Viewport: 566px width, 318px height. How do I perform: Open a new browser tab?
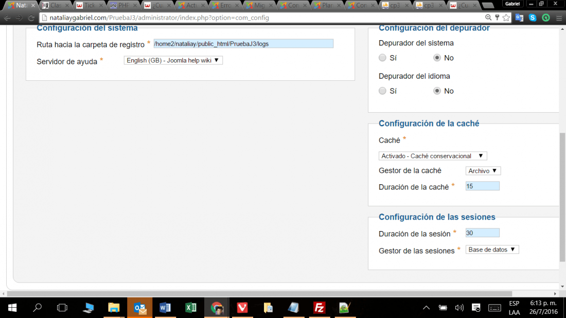click(488, 6)
